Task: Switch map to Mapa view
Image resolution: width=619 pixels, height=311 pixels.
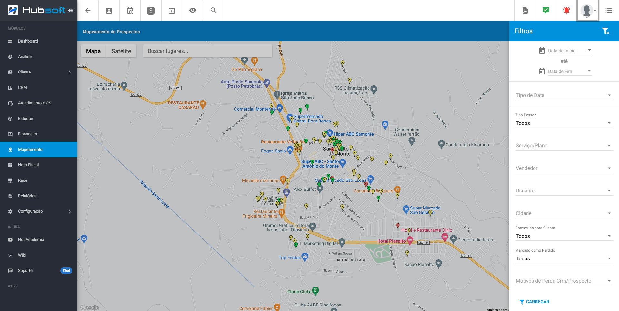Action: pyautogui.click(x=93, y=51)
